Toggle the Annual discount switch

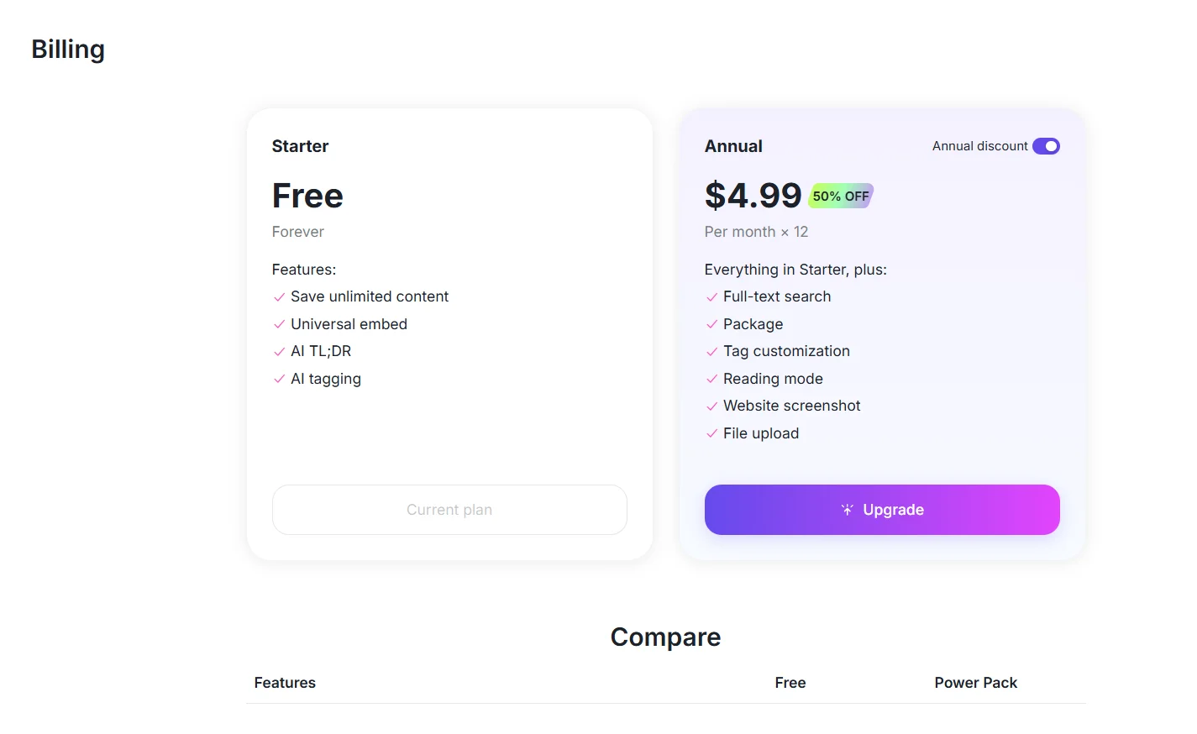pyautogui.click(x=1046, y=146)
